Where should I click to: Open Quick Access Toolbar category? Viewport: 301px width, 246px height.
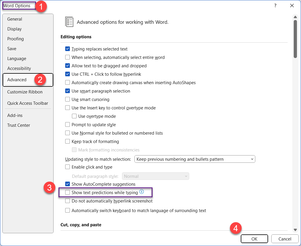pos(28,103)
